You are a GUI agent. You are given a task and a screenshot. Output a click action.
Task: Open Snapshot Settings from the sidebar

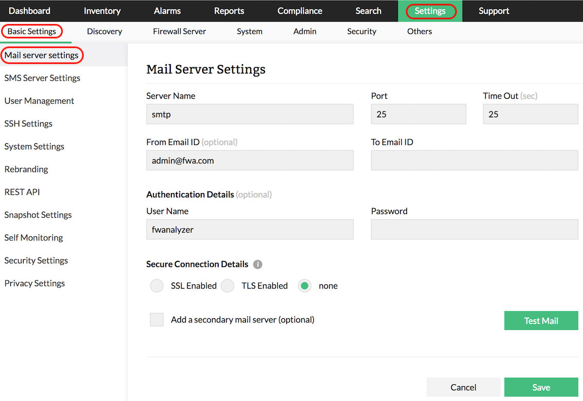point(38,215)
